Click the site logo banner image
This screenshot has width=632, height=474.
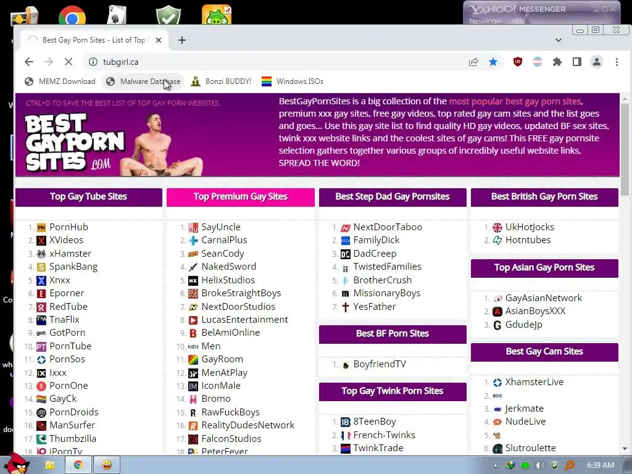pos(114,143)
